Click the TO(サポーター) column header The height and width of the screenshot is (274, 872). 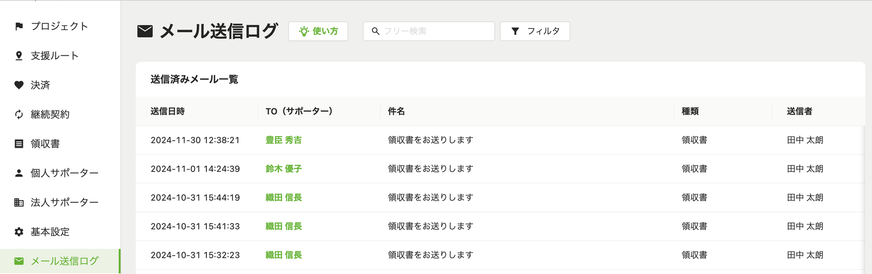(x=299, y=111)
